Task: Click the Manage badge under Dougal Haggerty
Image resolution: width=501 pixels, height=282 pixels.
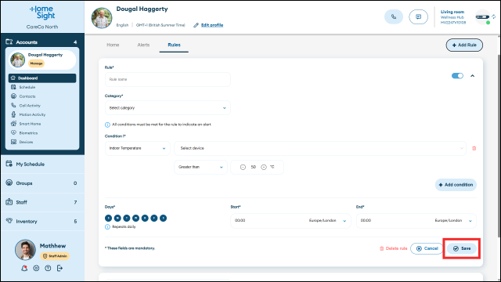Action: [37, 63]
